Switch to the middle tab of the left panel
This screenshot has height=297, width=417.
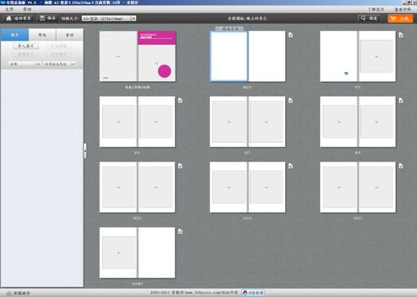coord(42,35)
